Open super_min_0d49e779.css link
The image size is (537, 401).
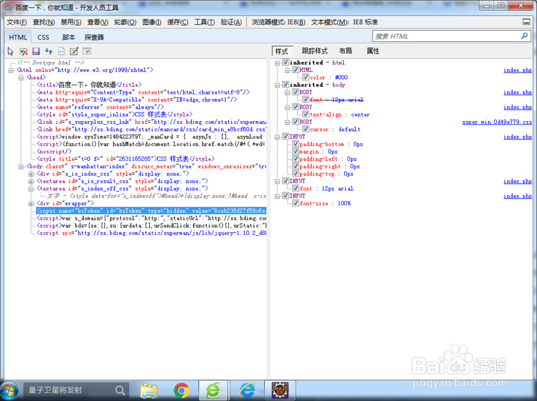497,122
